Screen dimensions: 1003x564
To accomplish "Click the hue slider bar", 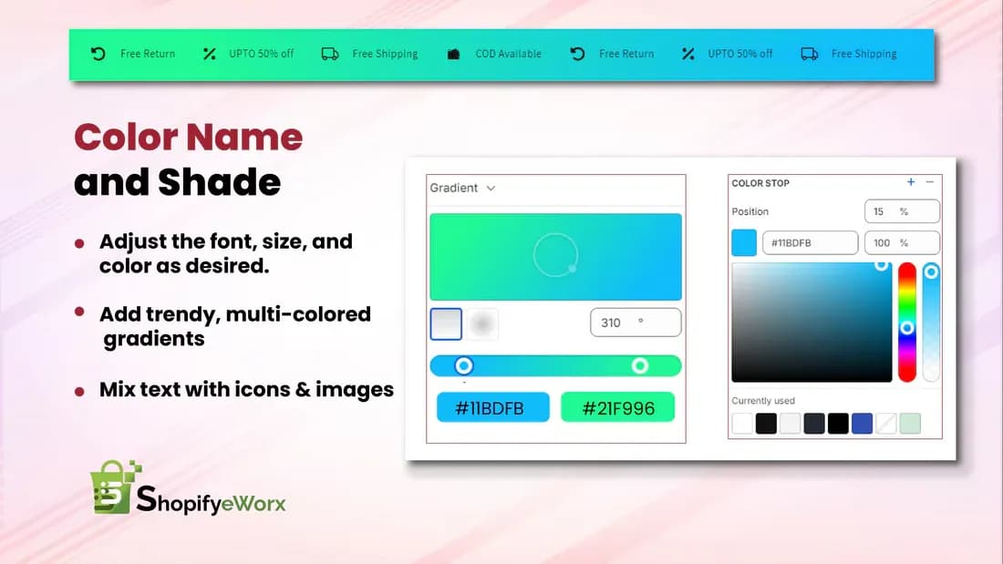I will coord(907,323).
